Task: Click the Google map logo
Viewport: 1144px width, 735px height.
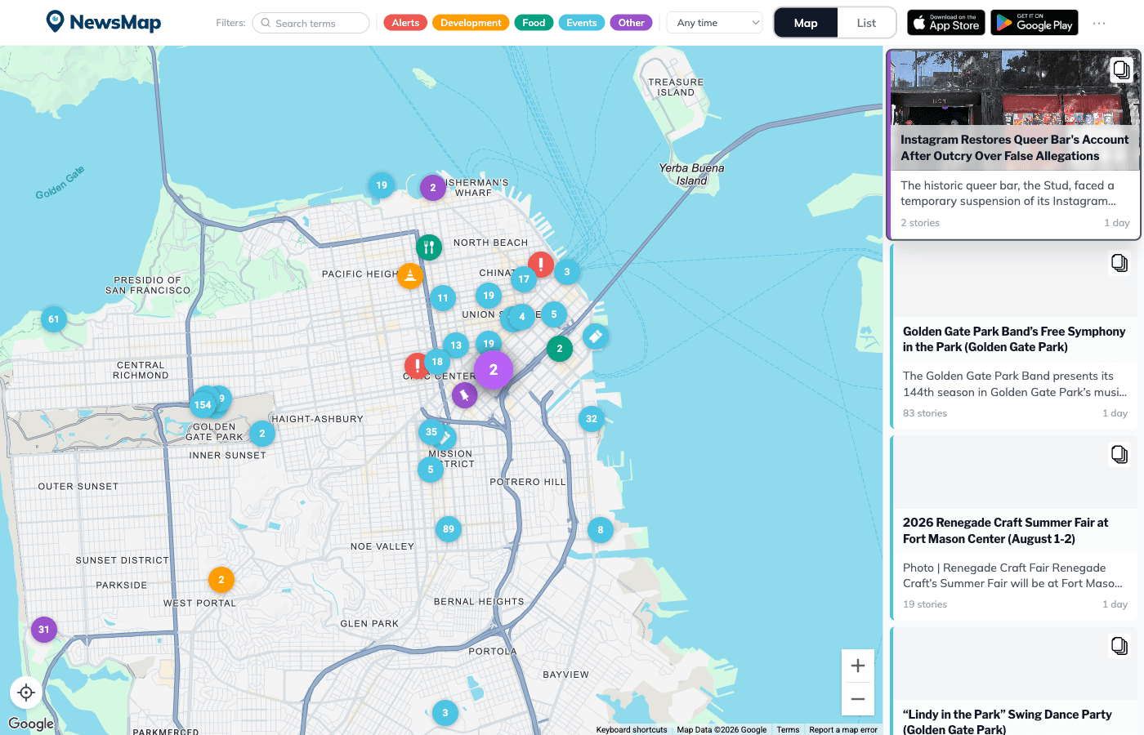Action: (31, 724)
